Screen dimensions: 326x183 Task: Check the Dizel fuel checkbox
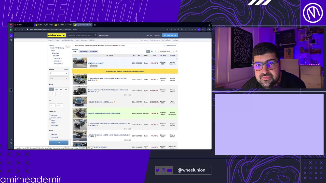point(50,120)
